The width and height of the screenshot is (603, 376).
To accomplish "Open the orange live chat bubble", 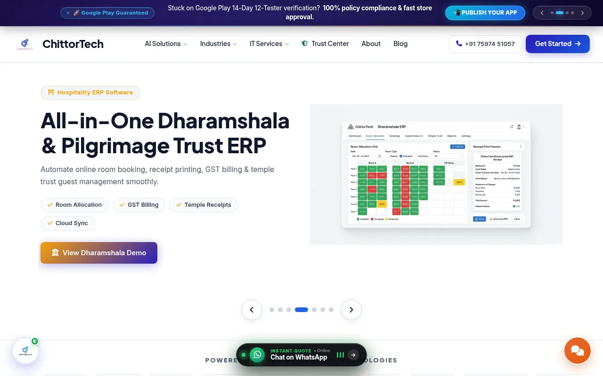I will [577, 351].
